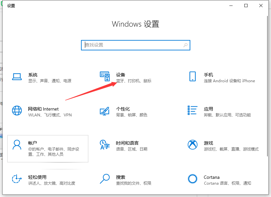Click the 网络和 Internet title link
271x197 pixels.
coord(43,109)
